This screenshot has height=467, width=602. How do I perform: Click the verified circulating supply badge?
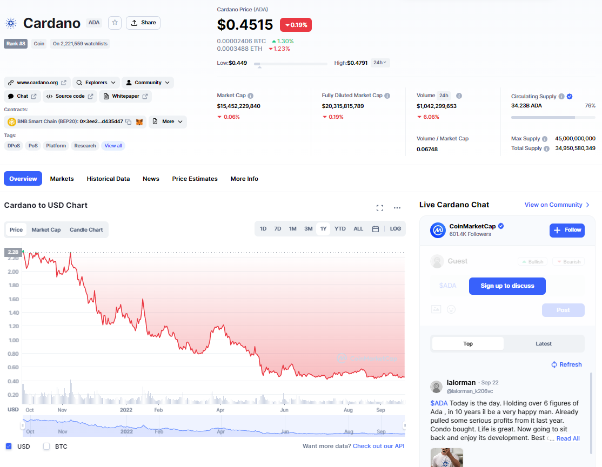[x=570, y=97]
